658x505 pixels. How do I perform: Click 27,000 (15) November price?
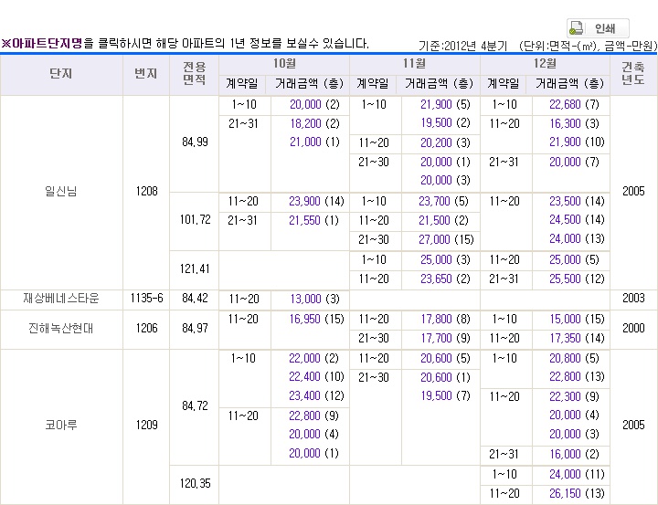tap(446, 239)
